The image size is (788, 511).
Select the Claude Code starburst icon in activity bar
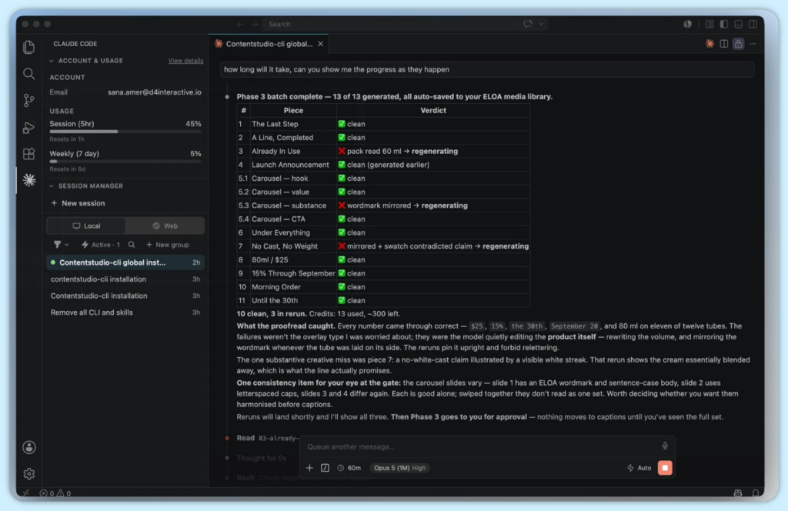(x=29, y=180)
